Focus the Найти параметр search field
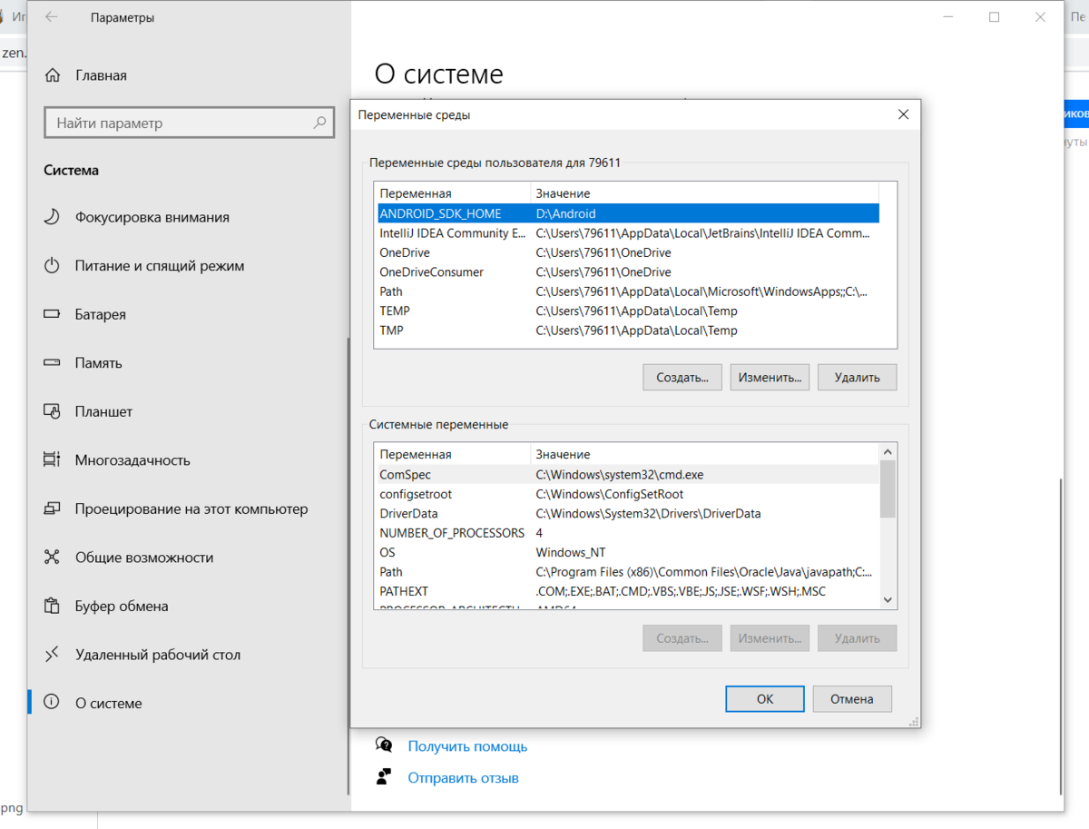The height and width of the screenshot is (829, 1089). pyautogui.click(x=189, y=123)
